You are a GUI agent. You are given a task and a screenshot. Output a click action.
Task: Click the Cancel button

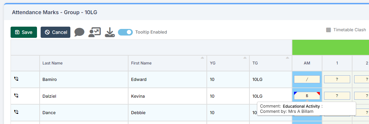pyautogui.click(x=55, y=32)
